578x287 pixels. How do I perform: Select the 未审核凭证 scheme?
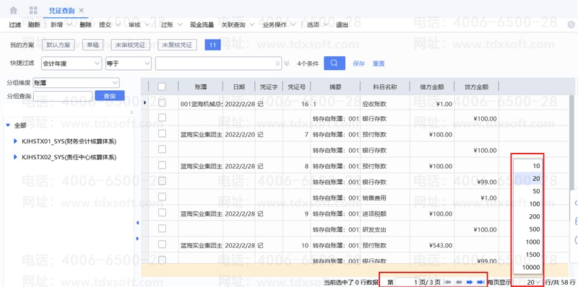[x=131, y=45]
